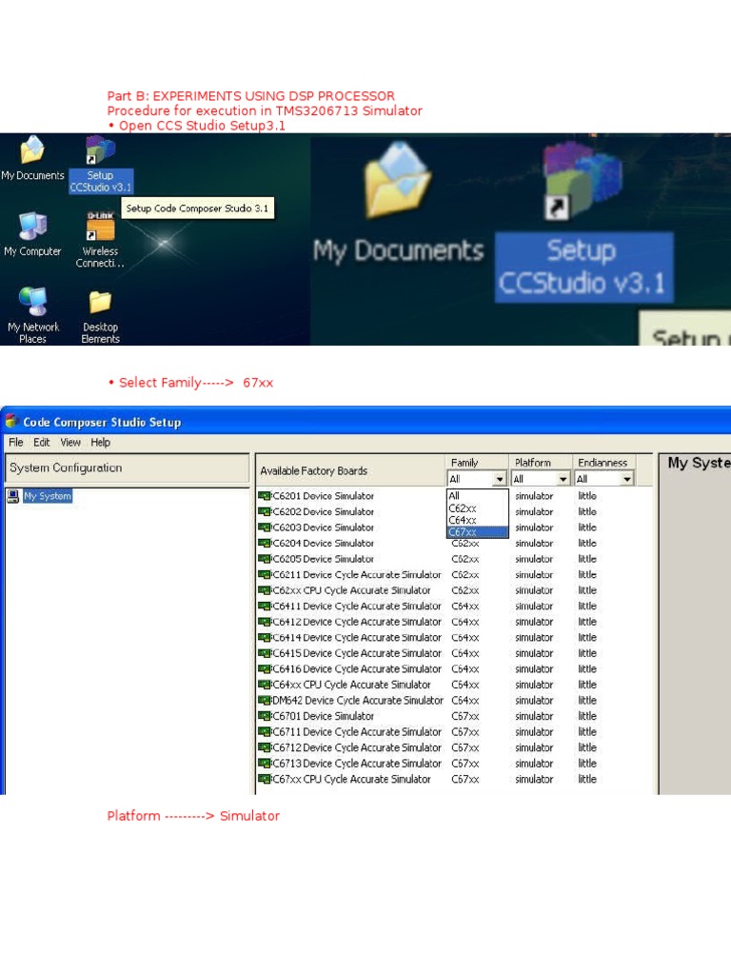This screenshot has width=731, height=975.
Task: Click the C6713 Device Cycle Accurate Simulator board icon
Action: (265, 764)
